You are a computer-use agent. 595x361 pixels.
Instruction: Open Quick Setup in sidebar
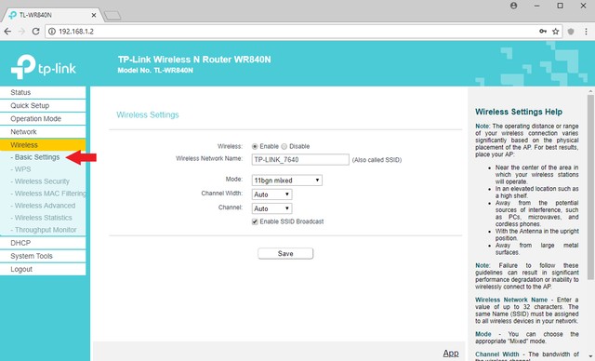[43, 105]
